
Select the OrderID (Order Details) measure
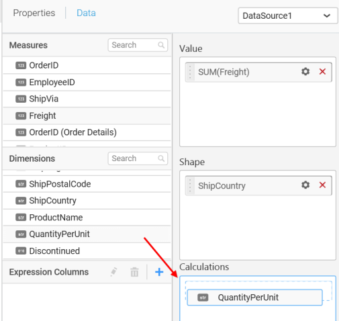coord(87,132)
